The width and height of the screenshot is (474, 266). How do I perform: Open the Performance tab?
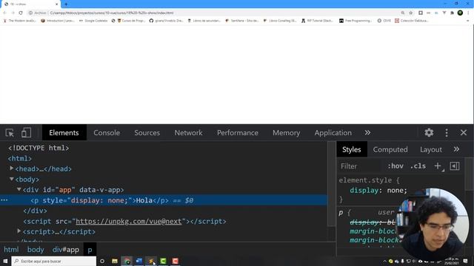[x=238, y=133]
